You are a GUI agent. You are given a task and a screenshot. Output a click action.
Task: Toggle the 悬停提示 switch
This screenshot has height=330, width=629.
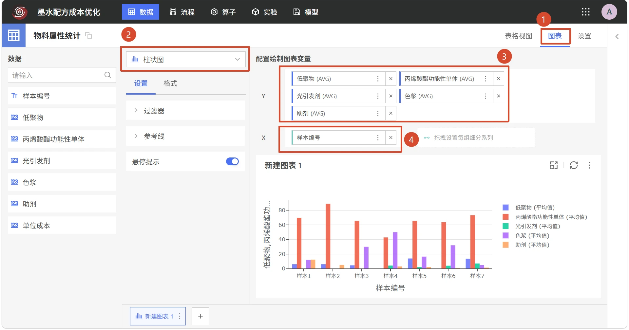tap(233, 161)
